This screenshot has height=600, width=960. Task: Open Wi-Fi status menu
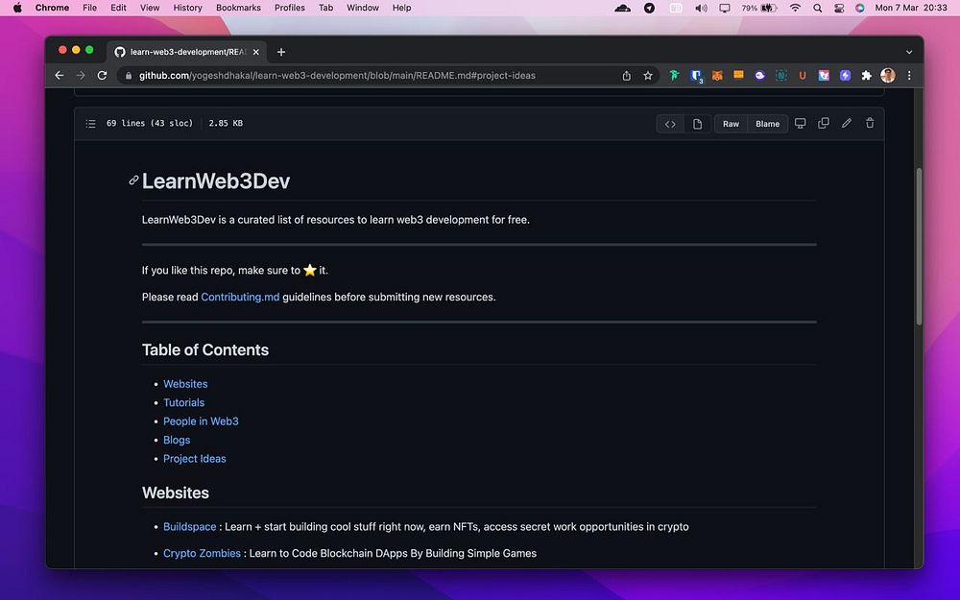click(x=795, y=8)
